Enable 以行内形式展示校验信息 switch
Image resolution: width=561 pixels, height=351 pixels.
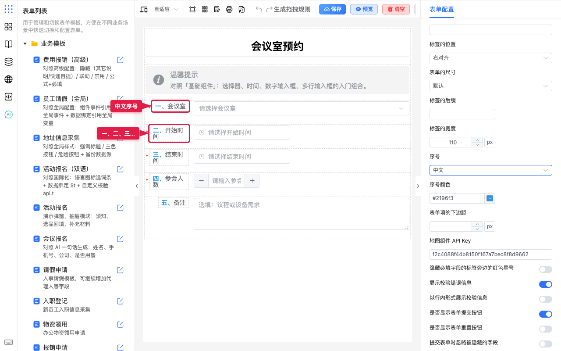pyautogui.click(x=546, y=299)
